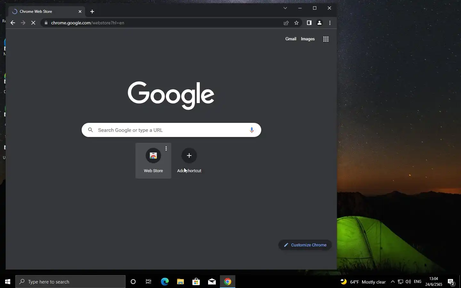The width and height of the screenshot is (461, 288).
Task: Open the profile avatar menu
Action: coord(319,23)
